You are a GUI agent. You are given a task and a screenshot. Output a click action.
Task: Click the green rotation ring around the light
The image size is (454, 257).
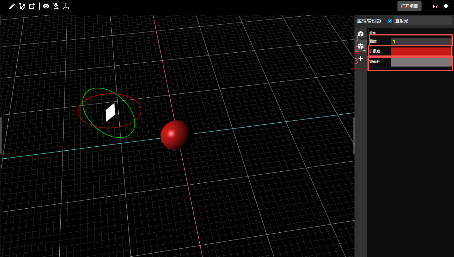tap(99, 88)
